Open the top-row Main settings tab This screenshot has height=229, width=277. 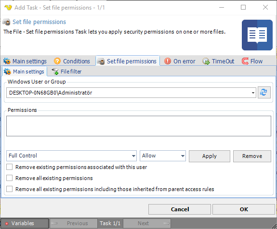pos(25,61)
